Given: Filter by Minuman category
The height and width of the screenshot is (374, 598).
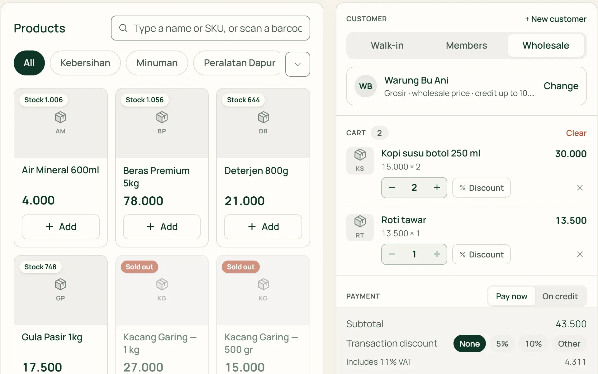Looking at the screenshot, I should [157, 63].
